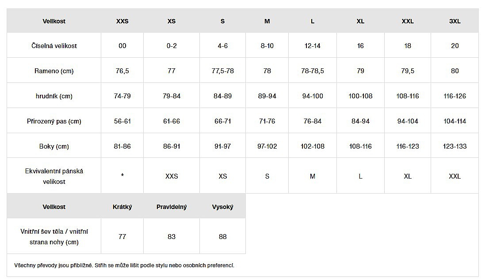Screen dimensions: 493x280
Task: Click the XXS column header
Action: coord(122,21)
